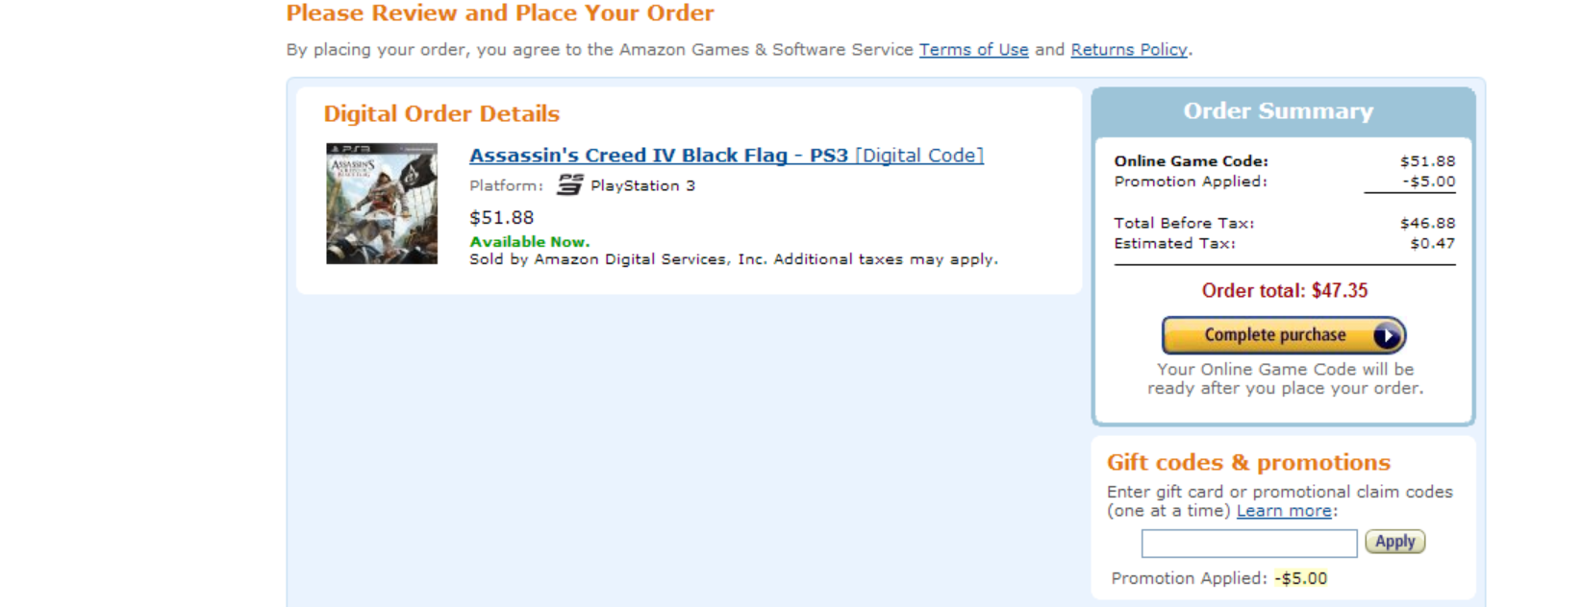The height and width of the screenshot is (607, 1582).
Task: Select the highlighted -$5.00 promotion amount
Action: [1301, 578]
